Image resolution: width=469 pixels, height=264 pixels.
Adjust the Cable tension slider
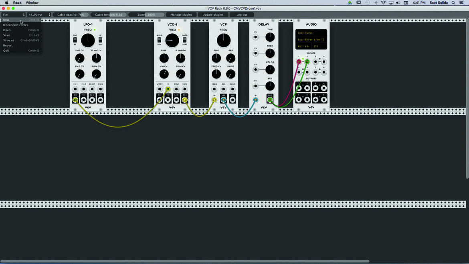point(109,15)
